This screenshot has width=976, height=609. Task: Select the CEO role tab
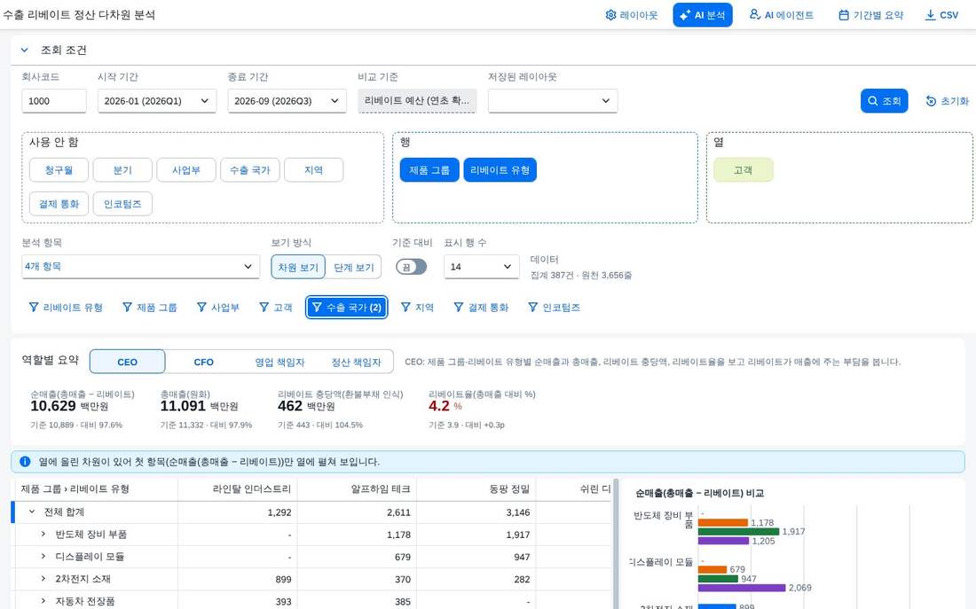[127, 362]
